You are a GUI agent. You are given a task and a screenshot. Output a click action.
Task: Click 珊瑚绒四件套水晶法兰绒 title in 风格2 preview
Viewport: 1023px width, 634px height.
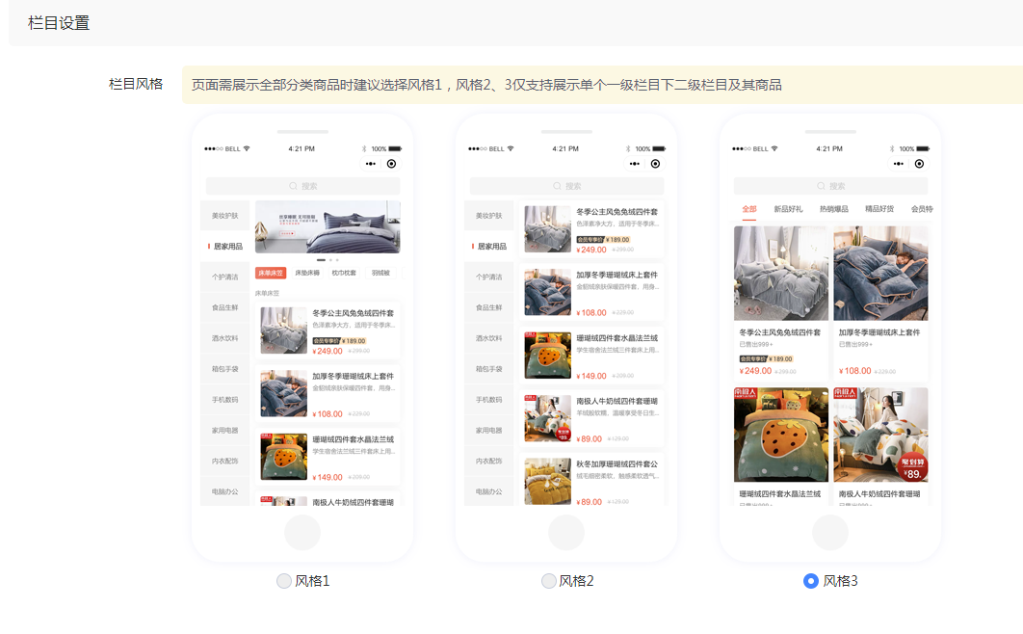click(x=617, y=338)
